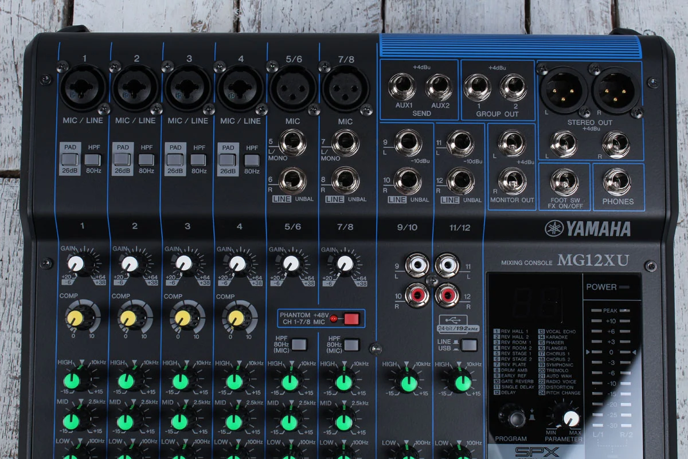Select the MONITOR OUT L jack
The width and height of the screenshot is (688, 459).
(512, 143)
